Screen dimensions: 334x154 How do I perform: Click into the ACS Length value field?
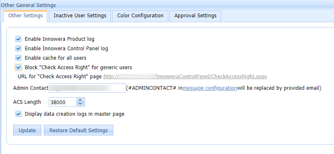[63, 102]
